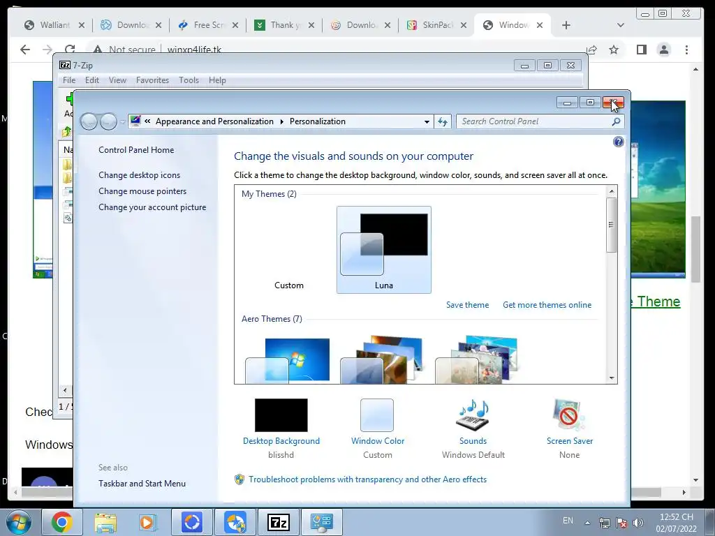The width and height of the screenshot is (715, 536).
Task: Open the Help menu in 7-Zip
Action: [x=217, y=80]
